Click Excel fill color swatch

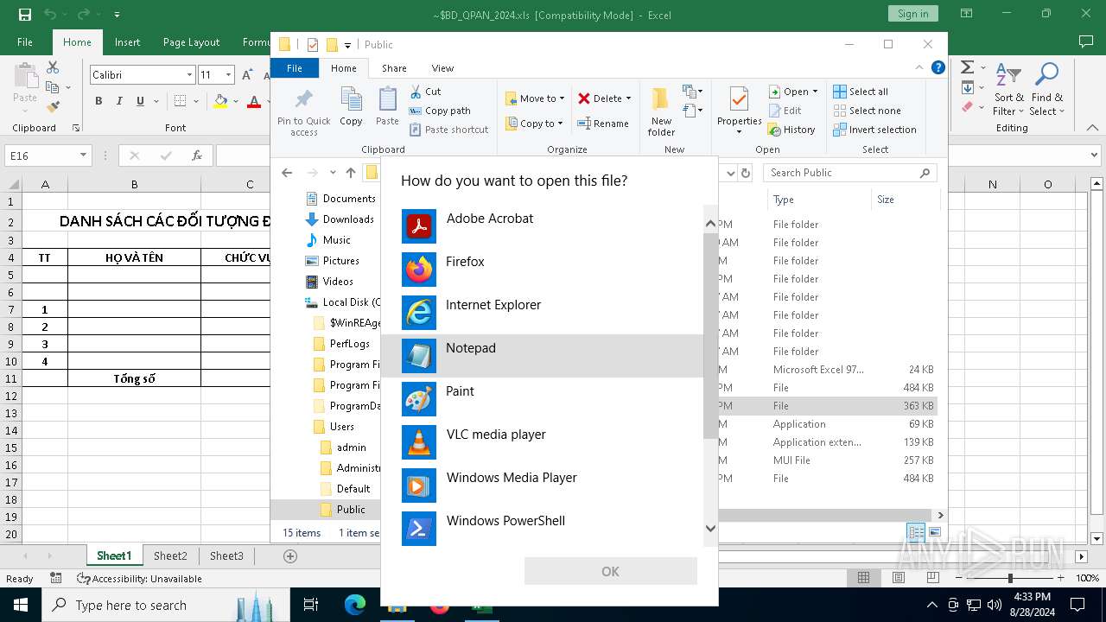pos(220,101)
